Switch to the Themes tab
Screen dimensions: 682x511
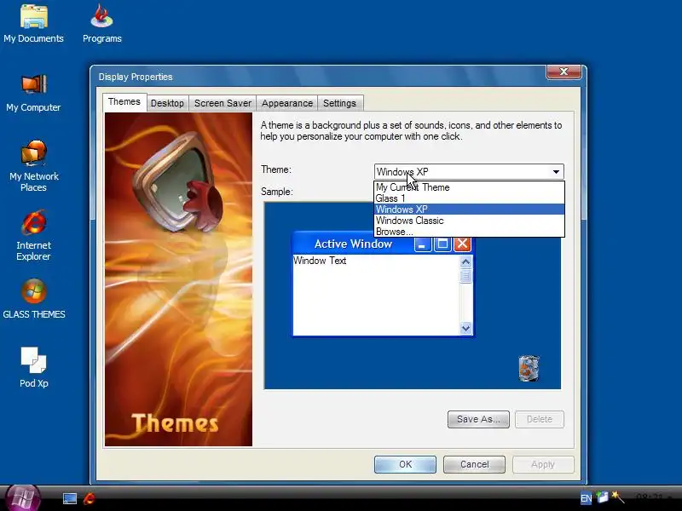pos(124,102)
